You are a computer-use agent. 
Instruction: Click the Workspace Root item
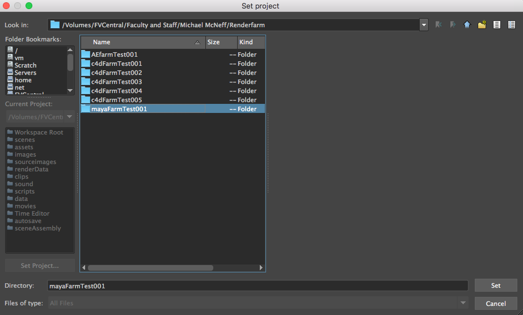tap(35, 132)
